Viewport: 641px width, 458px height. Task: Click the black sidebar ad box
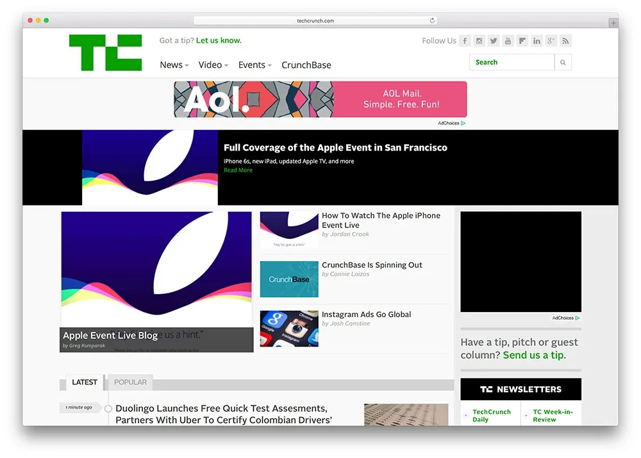pyautogui.click(x=520, y=262)
